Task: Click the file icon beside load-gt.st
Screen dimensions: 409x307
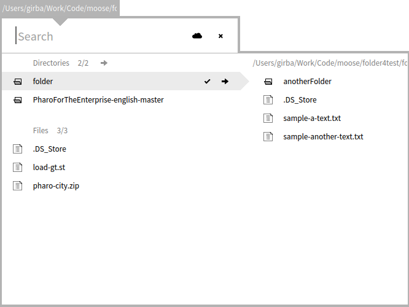Action: click(17, 167)
